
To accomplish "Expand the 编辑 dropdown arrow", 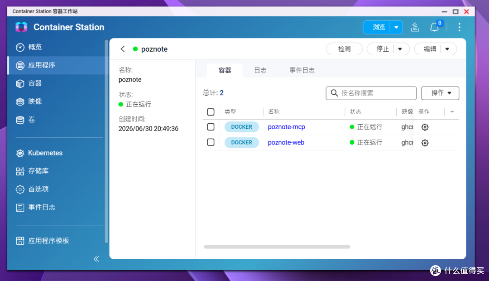I will tap(447, 49).
